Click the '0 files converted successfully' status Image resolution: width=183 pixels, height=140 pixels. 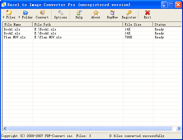tap(137, 136)
